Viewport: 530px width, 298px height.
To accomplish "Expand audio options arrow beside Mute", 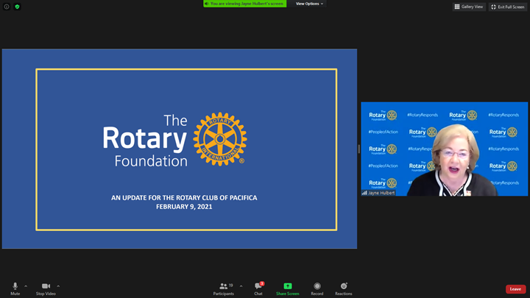I will [x=26, y=286].
